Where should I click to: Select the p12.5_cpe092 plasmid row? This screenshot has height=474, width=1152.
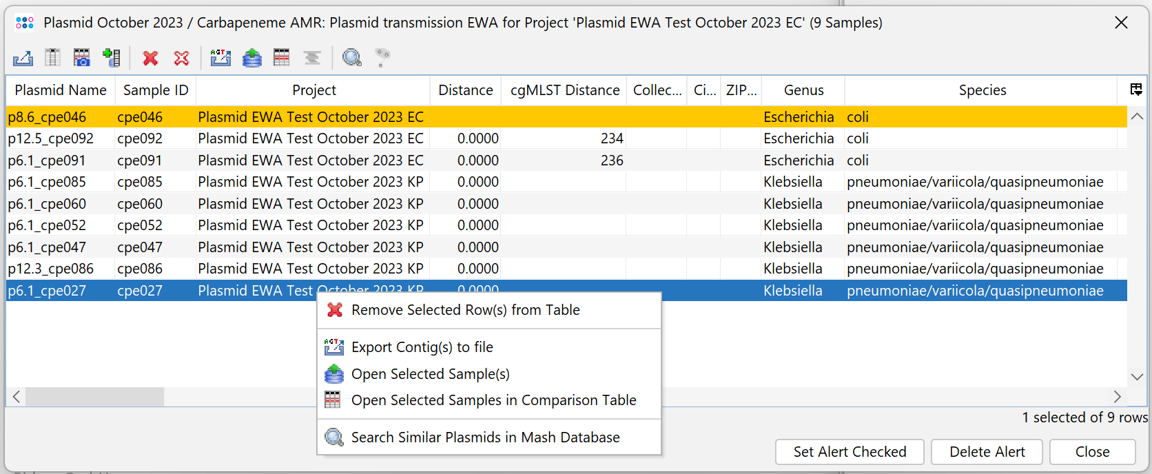click(51, 138)
